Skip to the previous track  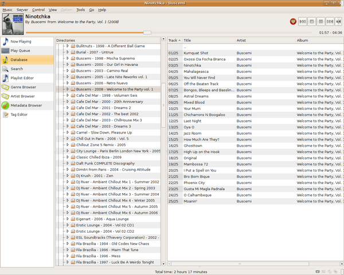(x=303, y=22)
